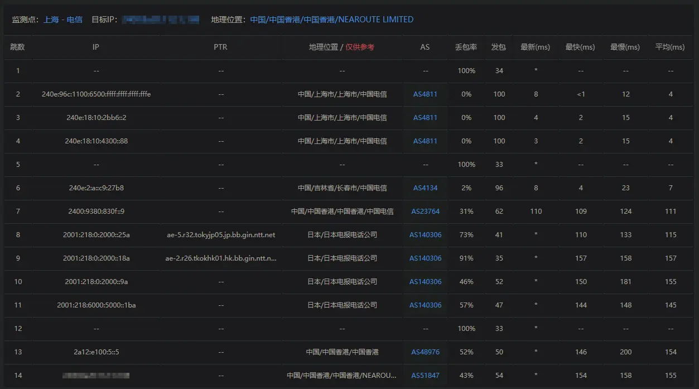Click the 上海 - 电信 monitoring point link
699x389 pixels.
tap(62, 20)
